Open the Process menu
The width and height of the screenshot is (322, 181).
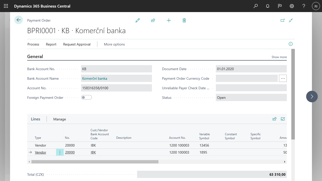33,44
